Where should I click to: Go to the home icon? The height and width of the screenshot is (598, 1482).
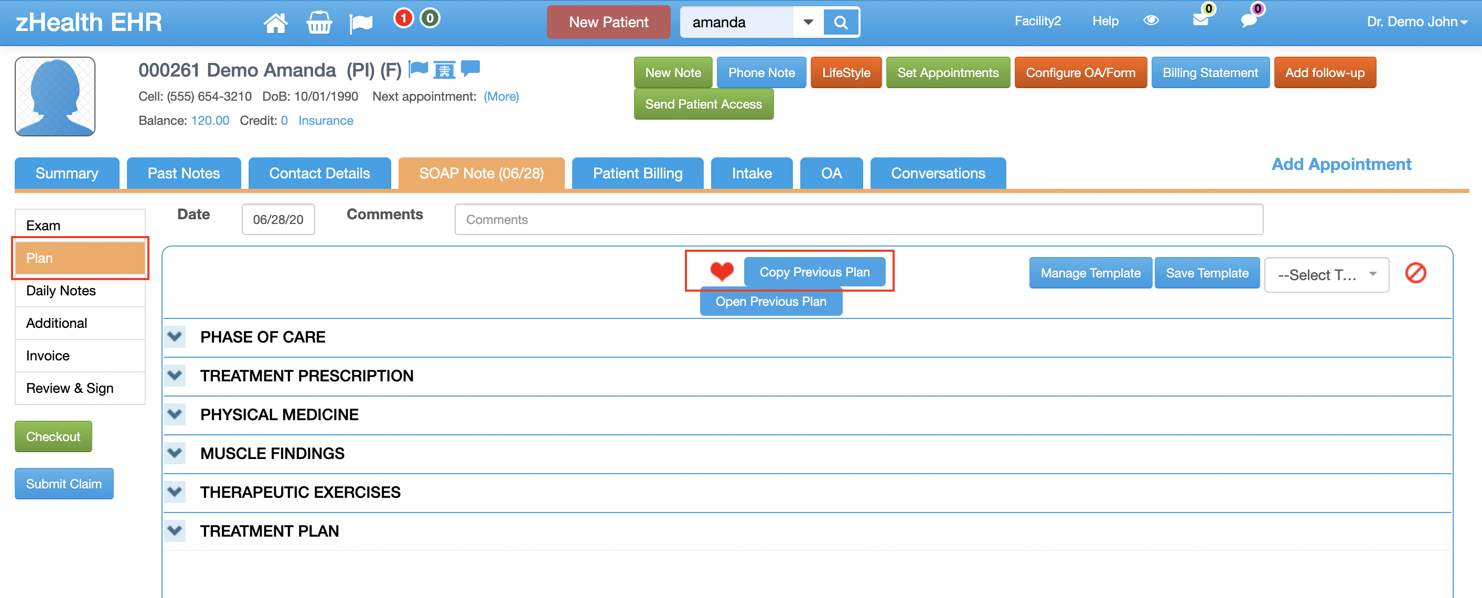coord(275,23)
